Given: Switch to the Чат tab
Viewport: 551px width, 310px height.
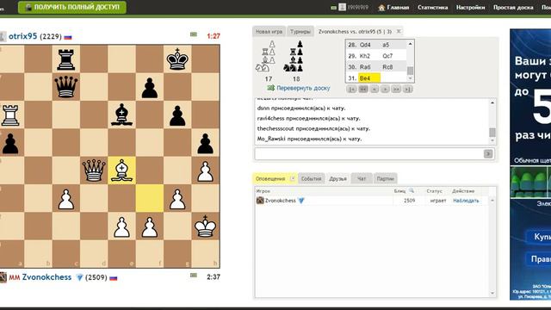Looking at the screenshot, I should point(362,178).
